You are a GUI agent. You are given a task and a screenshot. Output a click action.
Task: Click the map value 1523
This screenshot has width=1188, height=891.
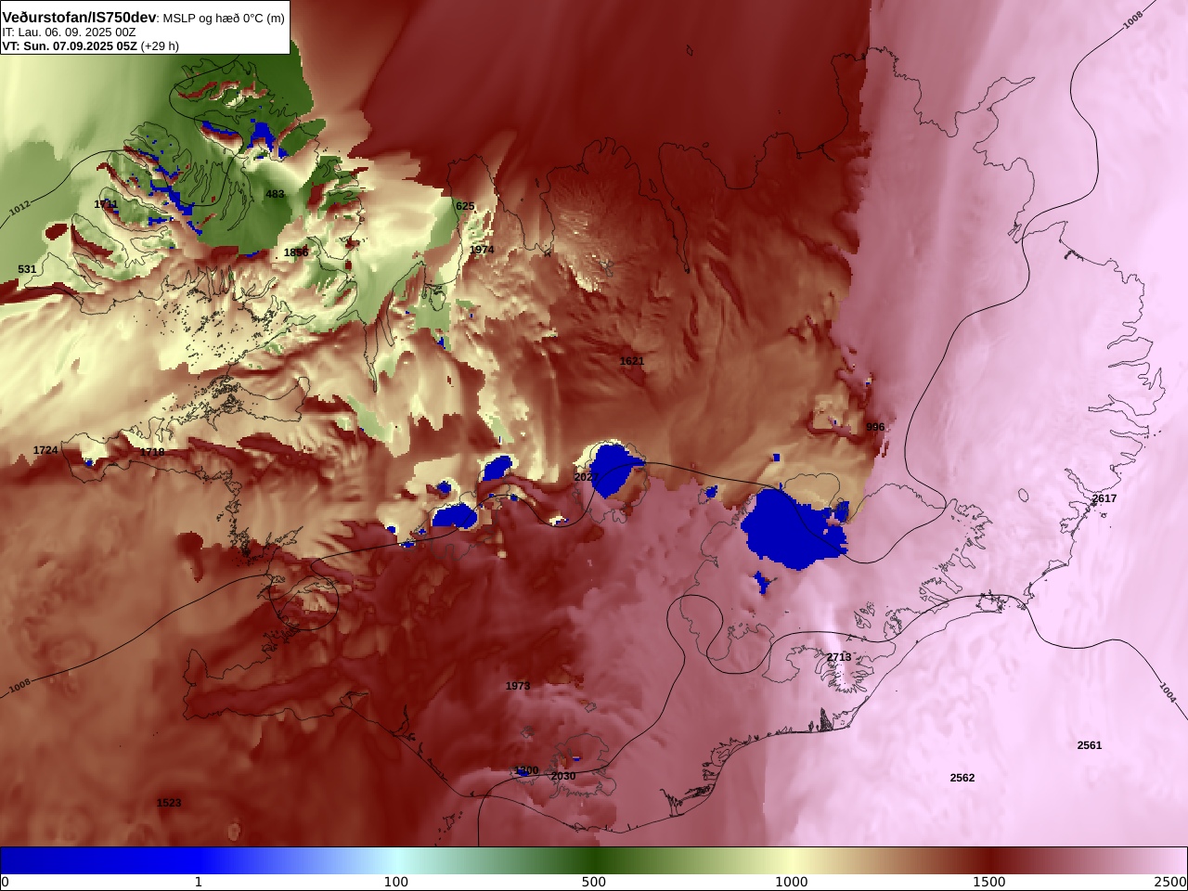pyautogui.click(x=169, y=803)
